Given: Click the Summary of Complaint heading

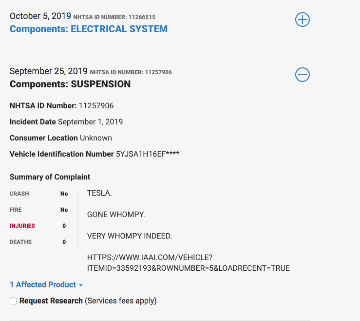Looking at the screenshot, I should click(50, 177).
